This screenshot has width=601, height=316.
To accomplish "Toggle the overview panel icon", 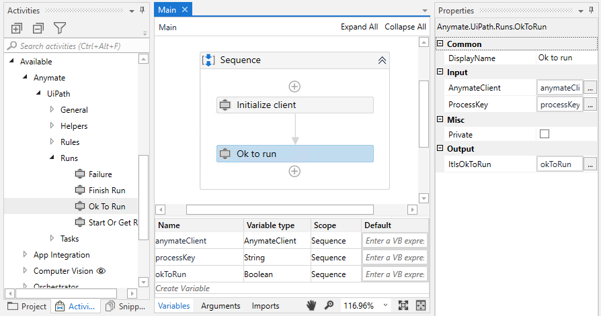I will [x=421, y=305].
